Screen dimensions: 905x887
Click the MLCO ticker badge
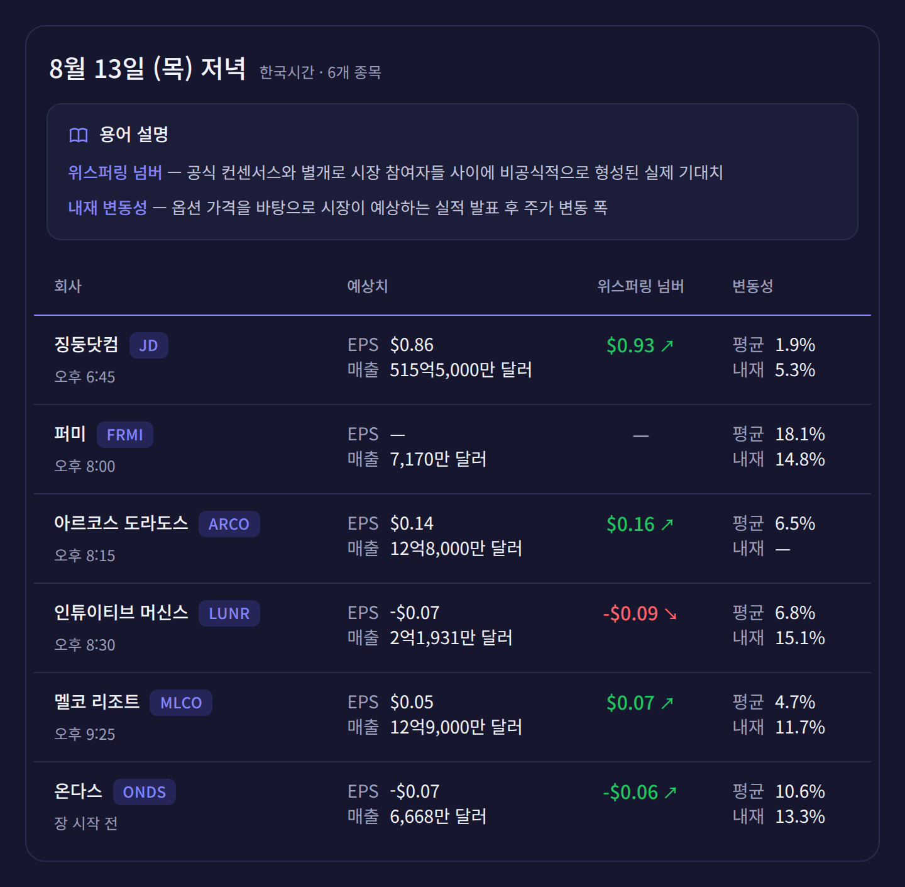click(x=181, y=703)
